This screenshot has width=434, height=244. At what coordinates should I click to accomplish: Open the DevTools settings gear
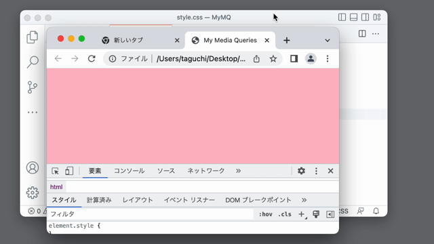tap(301, 171)
